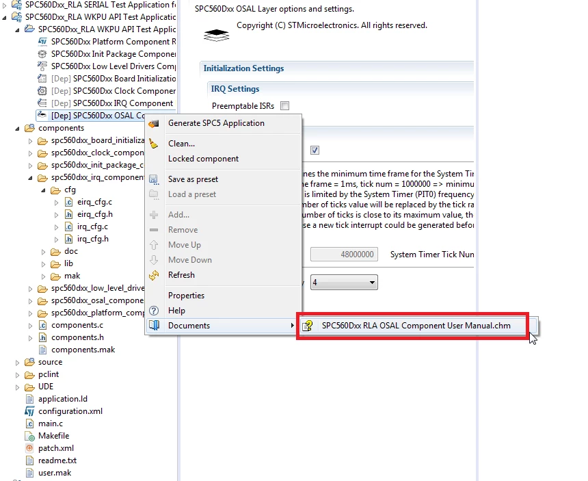Select the lib folder
This screenshot has height=481, width=588.
click(x=68, y=263)
